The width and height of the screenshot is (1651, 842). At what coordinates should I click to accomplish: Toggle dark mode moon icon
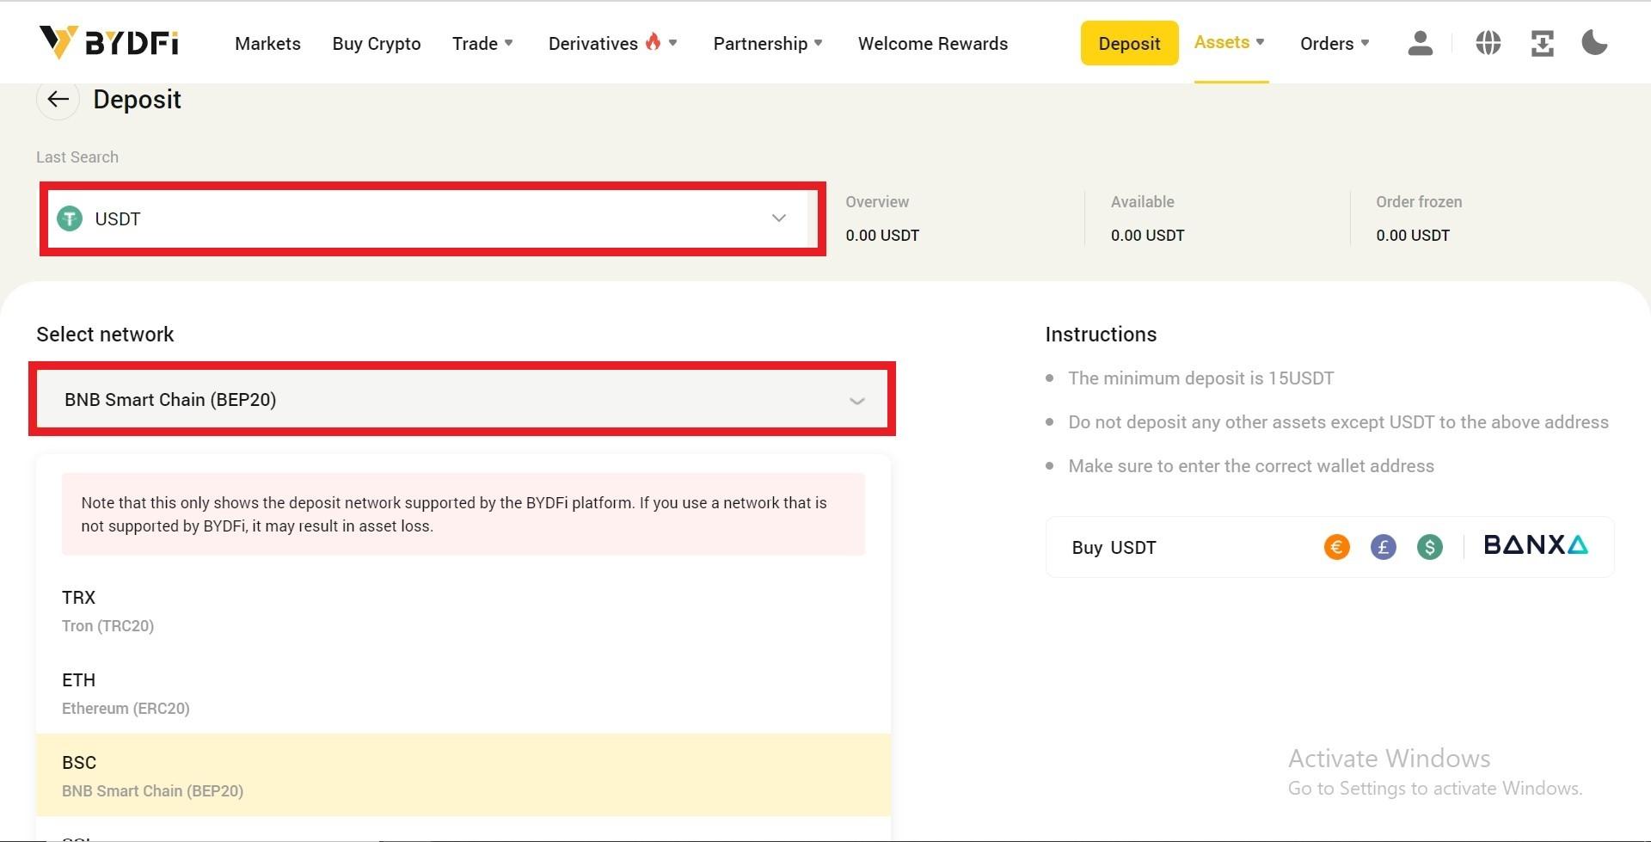1594,43
